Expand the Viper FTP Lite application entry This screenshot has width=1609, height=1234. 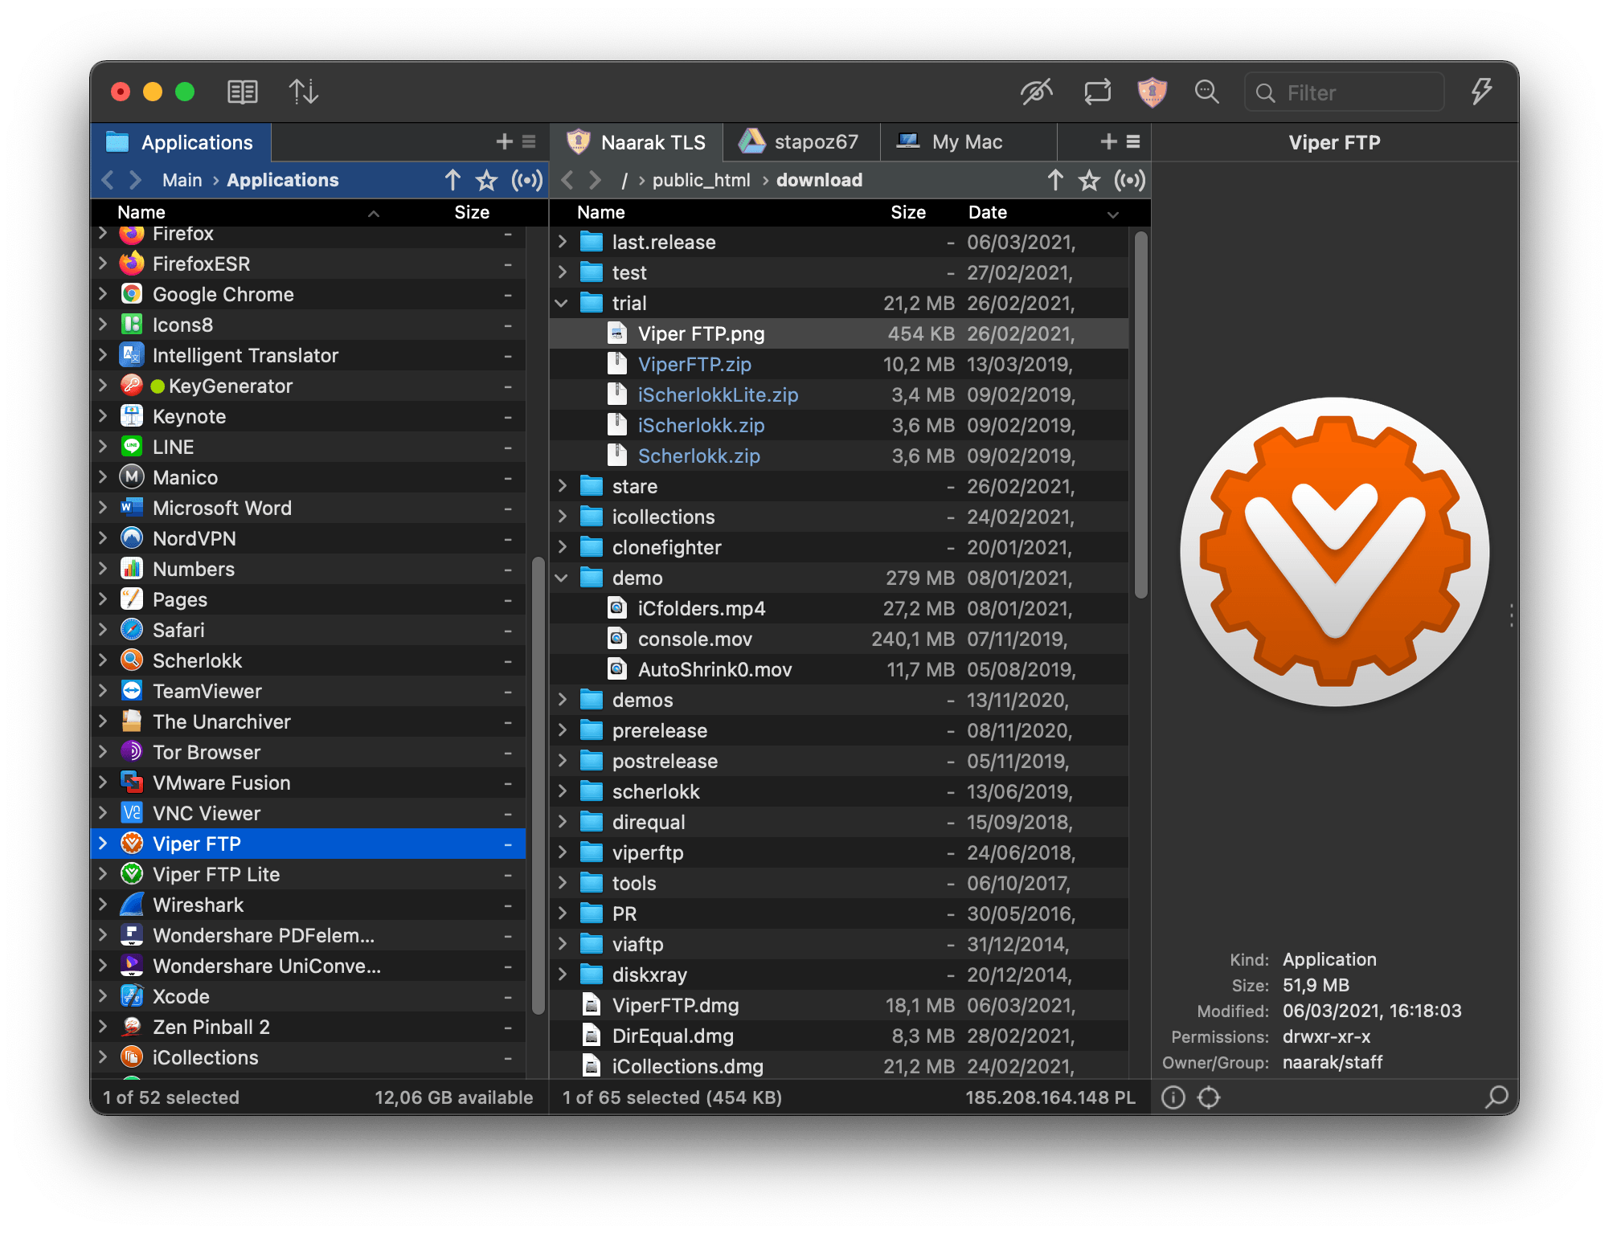point(103,874)
